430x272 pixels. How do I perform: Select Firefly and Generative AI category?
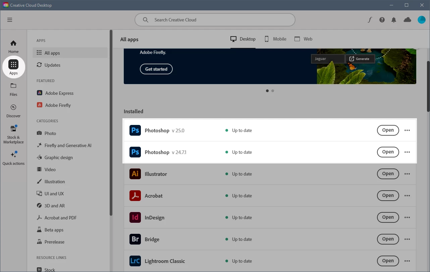click(x=70, y=145)
